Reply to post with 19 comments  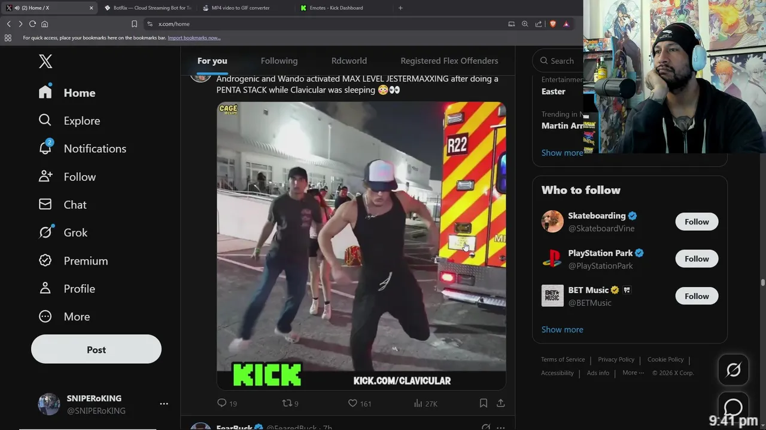click(227, 404)
